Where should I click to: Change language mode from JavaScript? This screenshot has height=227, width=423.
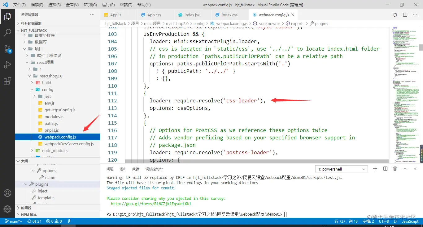410,221
